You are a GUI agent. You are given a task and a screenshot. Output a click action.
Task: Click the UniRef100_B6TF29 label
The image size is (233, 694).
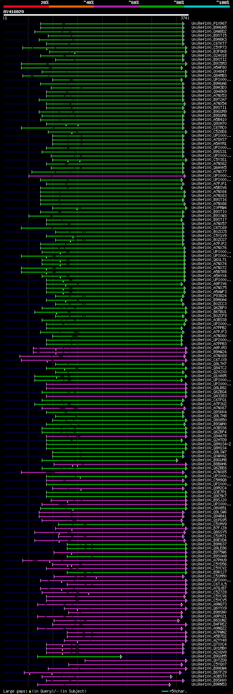209,672
